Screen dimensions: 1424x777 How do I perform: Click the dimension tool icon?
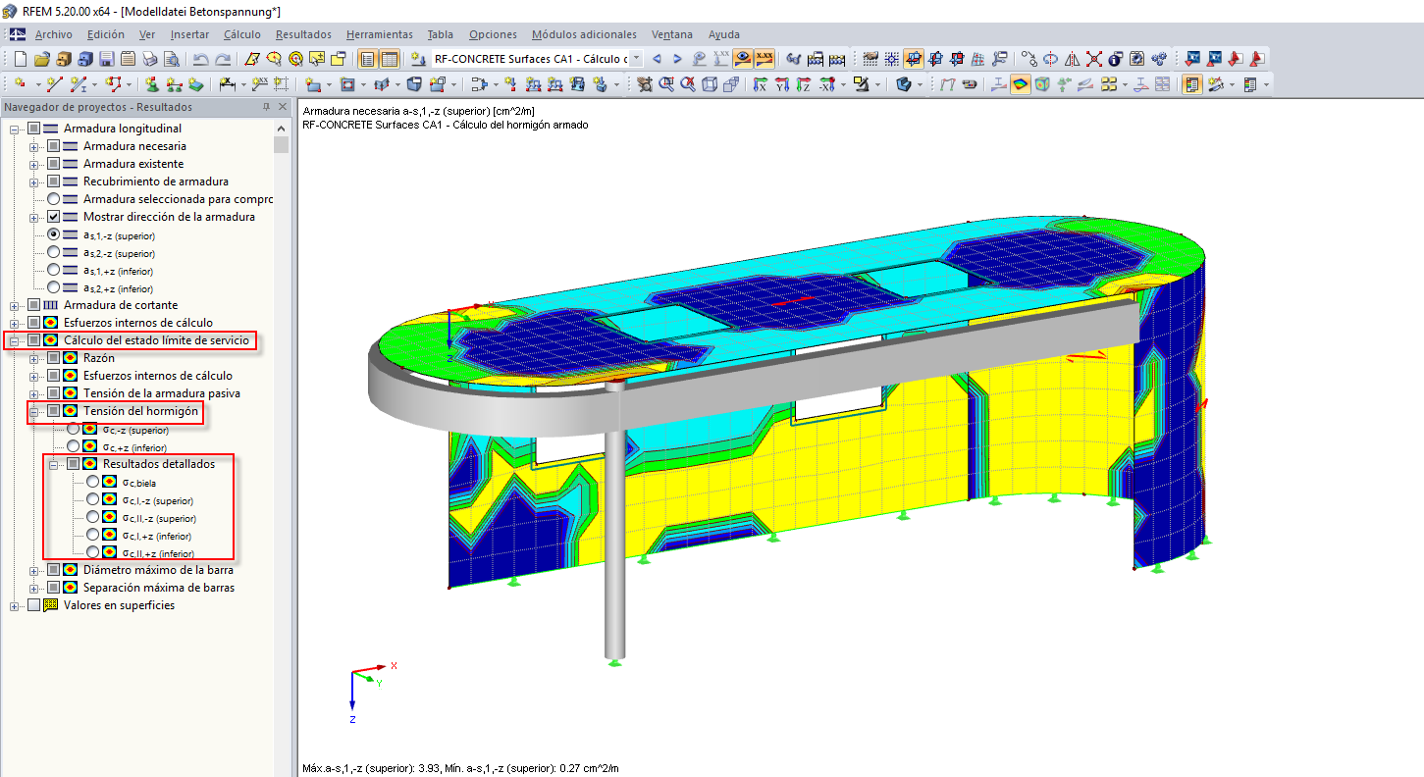pos(228,84)
